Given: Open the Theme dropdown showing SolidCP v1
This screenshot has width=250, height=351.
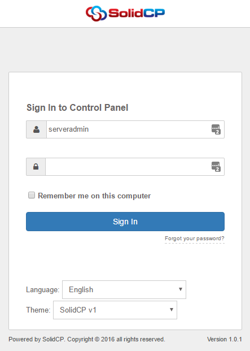Looking at the screenshot, I should tap(115, 310).
